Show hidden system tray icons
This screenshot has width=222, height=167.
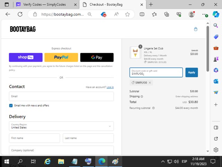pos(163,161)
